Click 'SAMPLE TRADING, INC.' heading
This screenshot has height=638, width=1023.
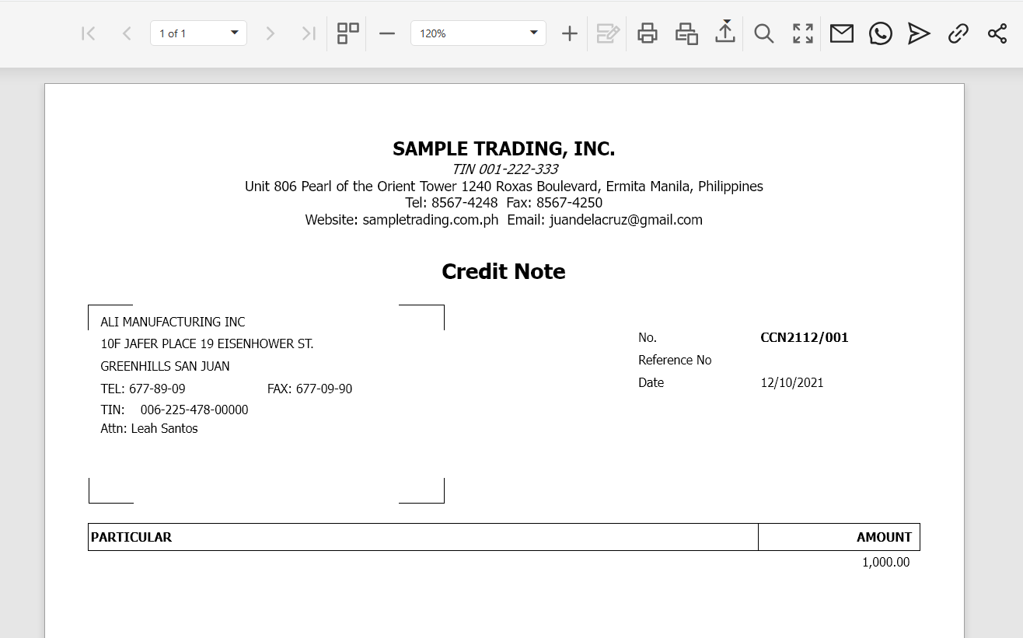(504, 148)
